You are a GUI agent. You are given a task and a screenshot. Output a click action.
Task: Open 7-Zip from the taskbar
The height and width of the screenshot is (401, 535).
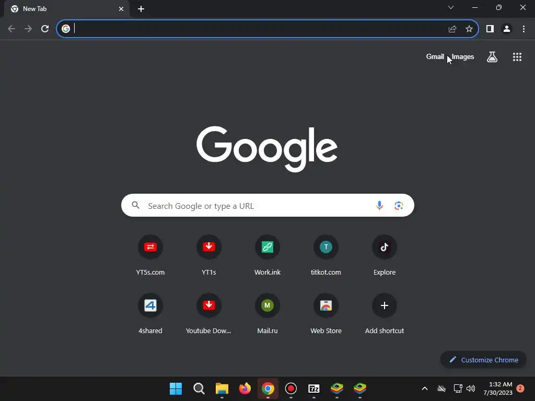click(x=314, y=388)
